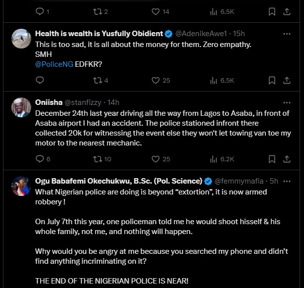Open more options for AdenikeAwe1's tweet
The image size is (304, 288).
(287, 34)
